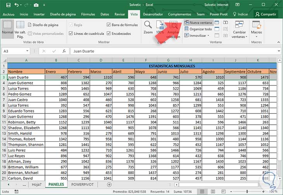Select Normal workbook view
The height and width of the screenshot is (195, 283).
[x=7, y=28]
